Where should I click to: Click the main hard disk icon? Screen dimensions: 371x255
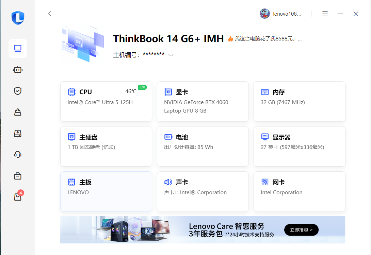click(x=71, y=137)
